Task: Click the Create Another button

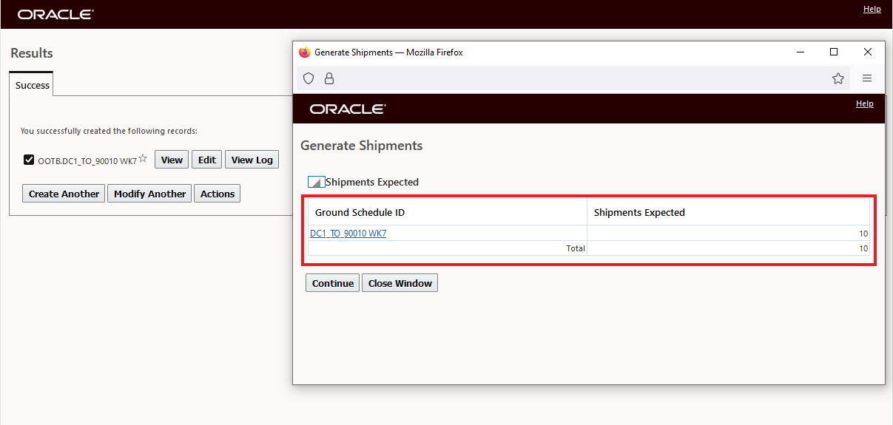Action: tap(64, 194)
